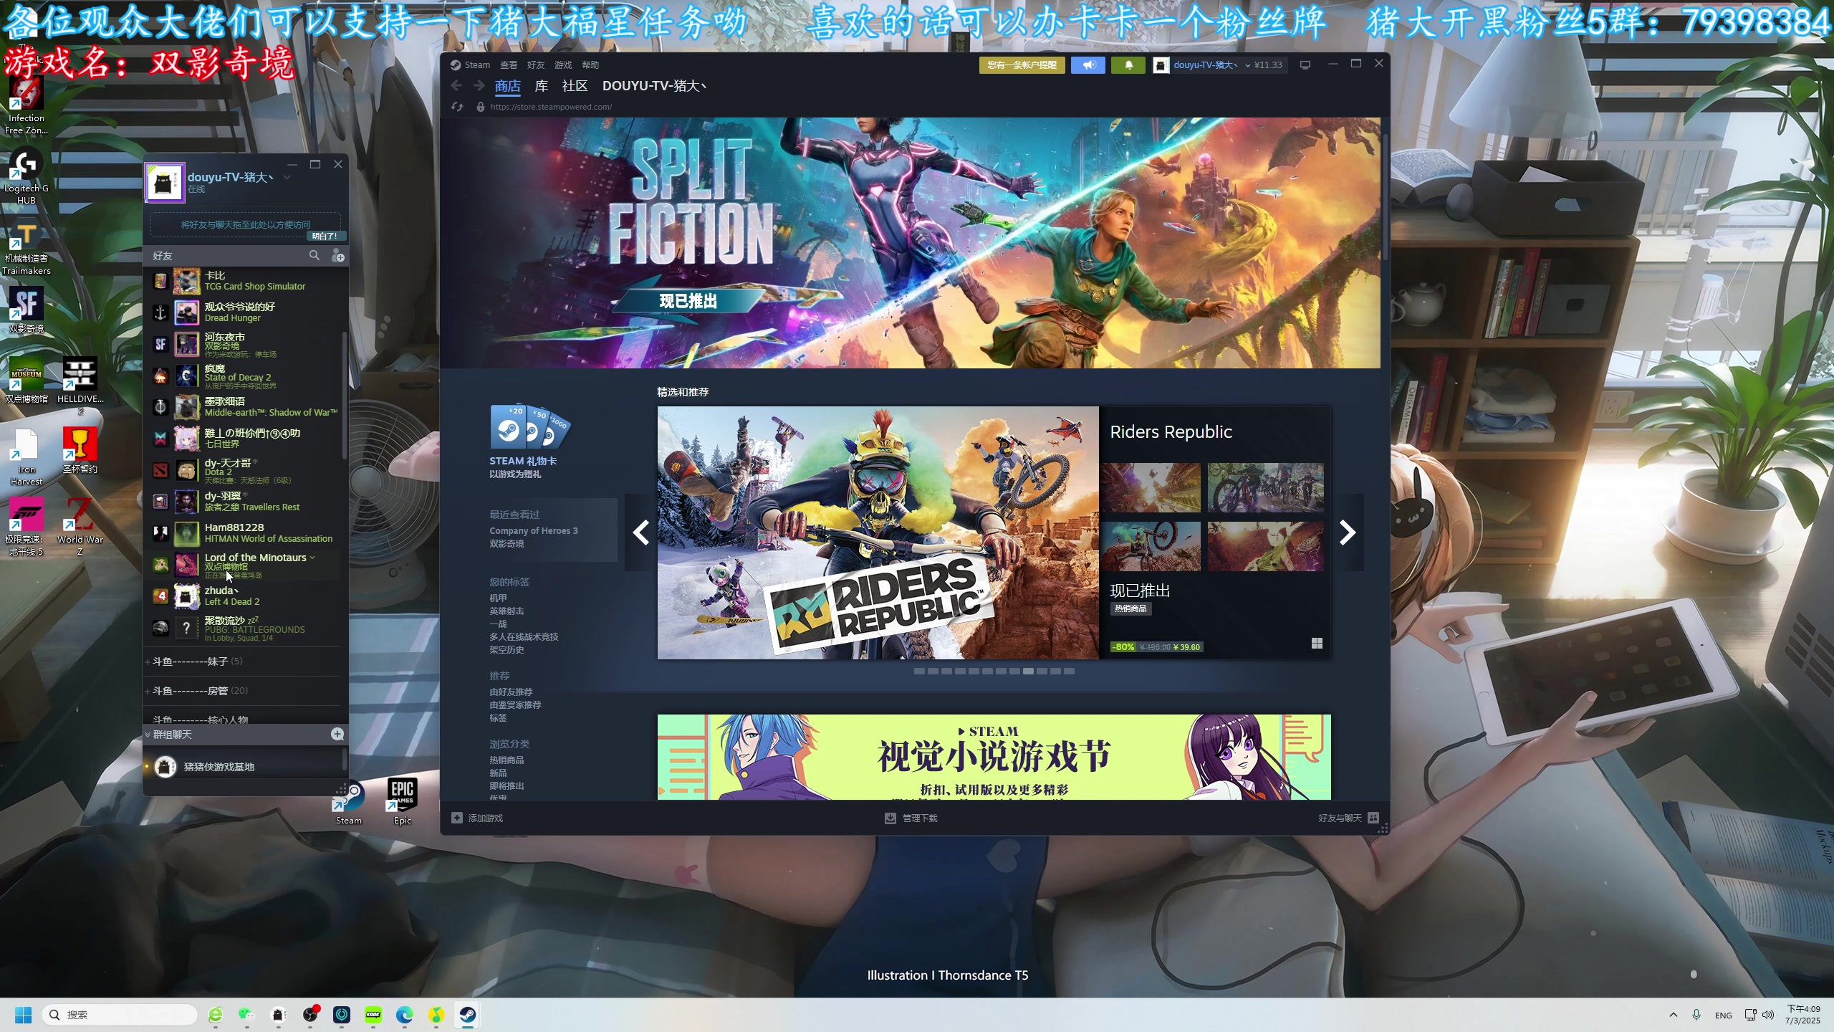The width and height of the screenshot is (1834, 1032).
Task: Click the 热销商品 browse category link
Action: click(506, 760)
